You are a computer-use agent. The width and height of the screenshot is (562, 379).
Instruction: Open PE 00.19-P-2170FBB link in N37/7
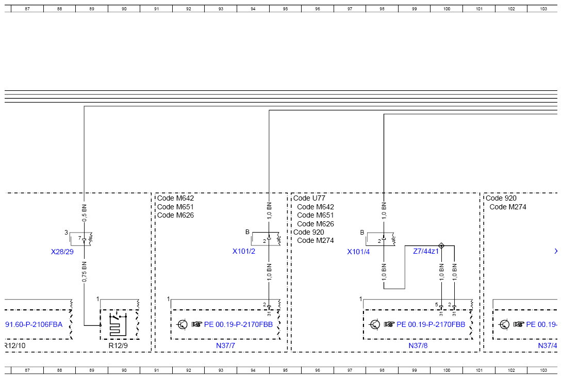point(238,324)
